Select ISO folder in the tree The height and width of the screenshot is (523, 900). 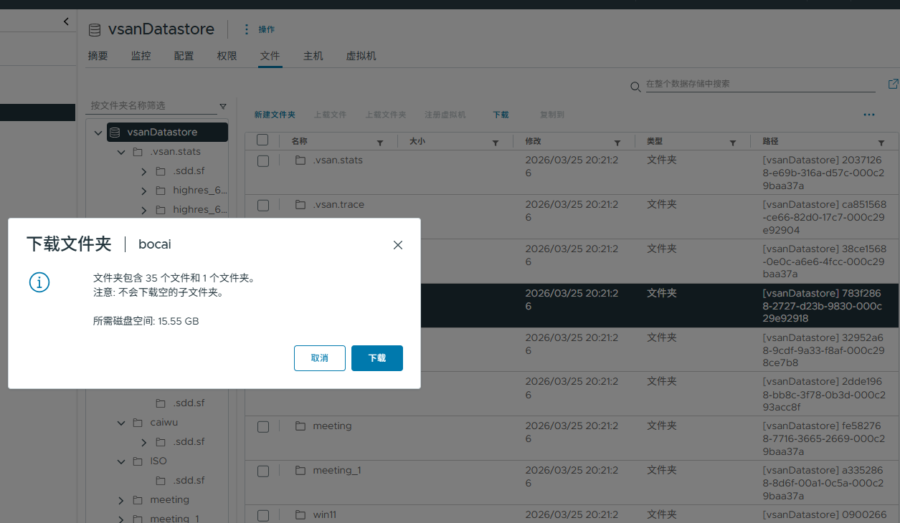pyautogui.click(x=158, y=461)
